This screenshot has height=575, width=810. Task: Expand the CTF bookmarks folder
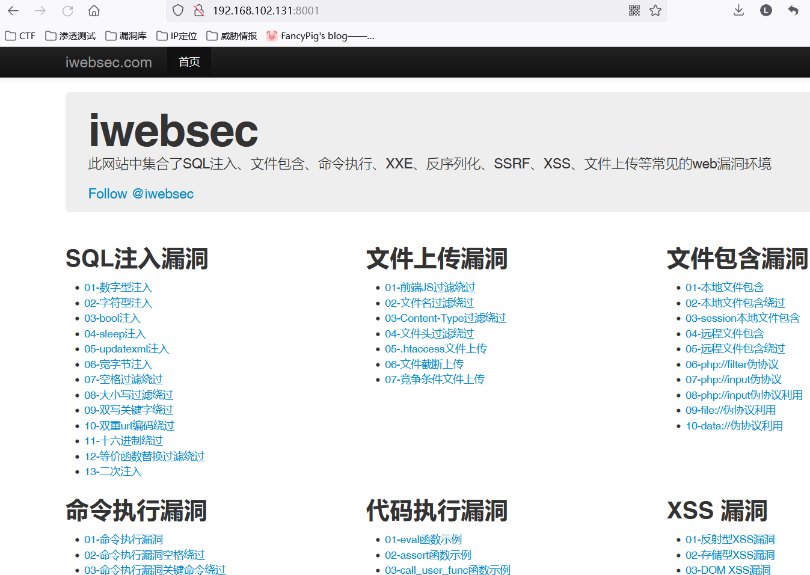tap(20, 35)
